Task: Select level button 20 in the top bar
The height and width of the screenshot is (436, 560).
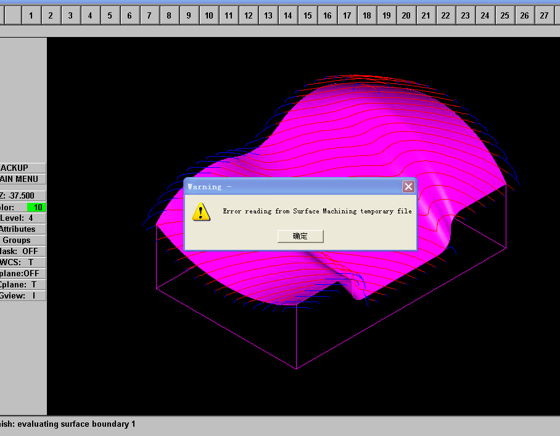Action: point(406,15)
